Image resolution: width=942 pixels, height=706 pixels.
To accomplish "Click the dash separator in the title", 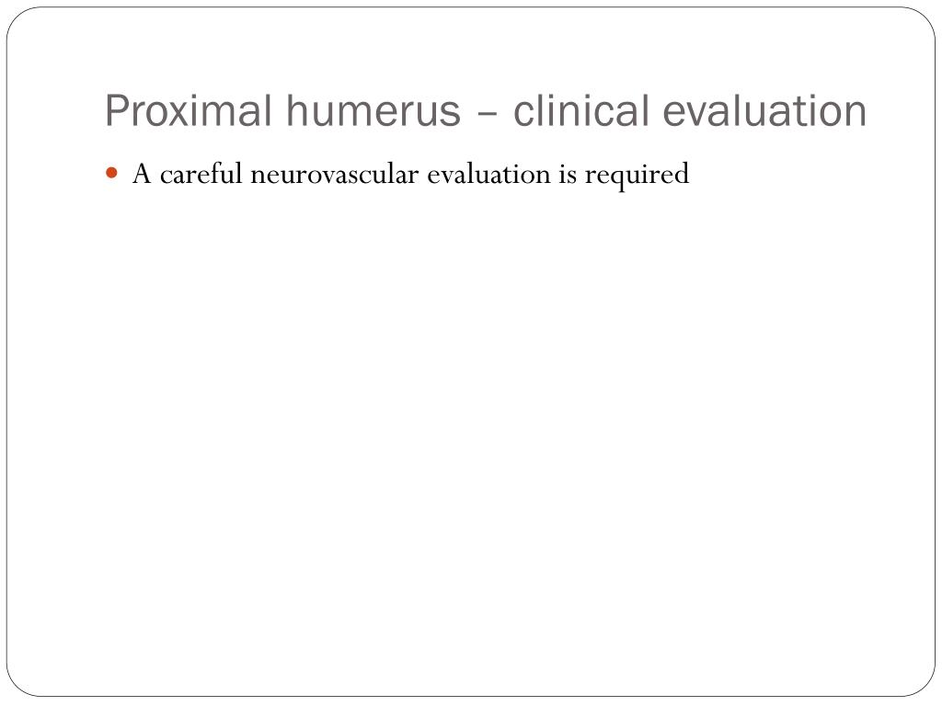I will tap(488, 113).
